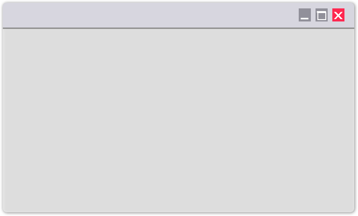Focus the window by clicking its gray body
The image size is (358, 216).
(x=179, y=120)
